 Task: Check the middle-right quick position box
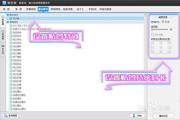(169, 47)
